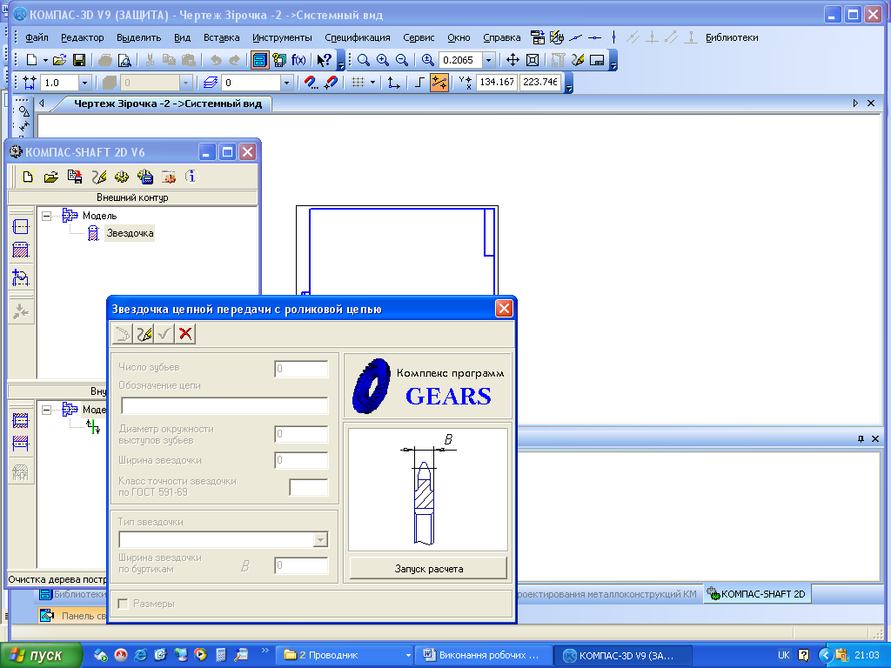Click the show all (fit) icon
Screen dimensions: 891x668
coord(533,60)
